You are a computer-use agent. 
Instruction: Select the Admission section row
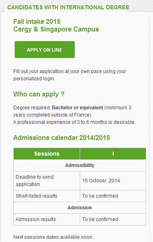tap(80, 208)
